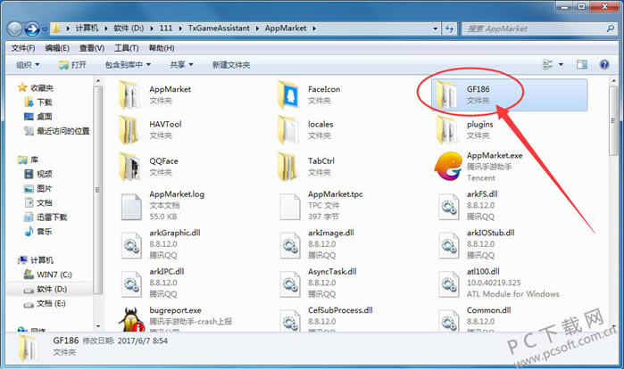Screen dimensions: 624x369
Task: Click the search AppMarket input field
Action: [x=533, y=29]
